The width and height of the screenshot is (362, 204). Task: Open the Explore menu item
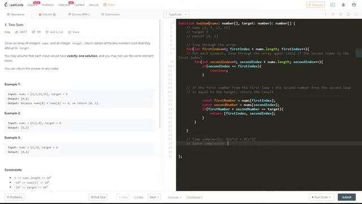pos(32,5)
